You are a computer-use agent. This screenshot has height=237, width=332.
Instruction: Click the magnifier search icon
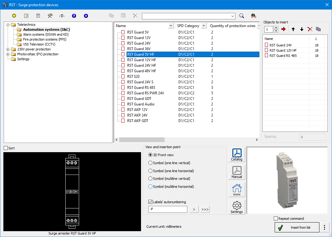242,16
